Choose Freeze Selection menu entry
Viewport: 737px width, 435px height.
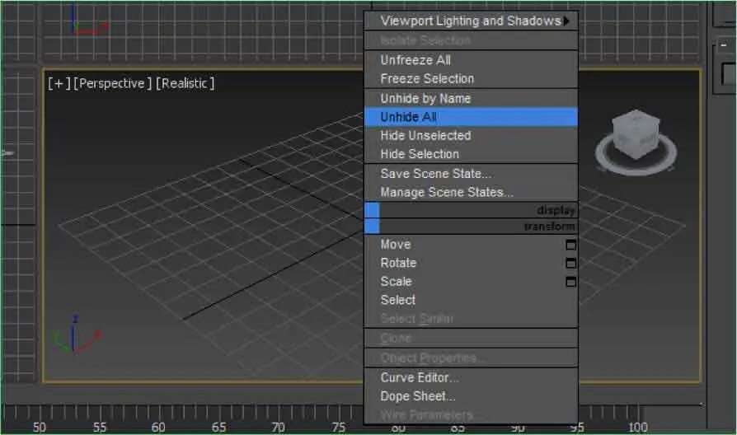pyautogui.click(x=471, y=79)
